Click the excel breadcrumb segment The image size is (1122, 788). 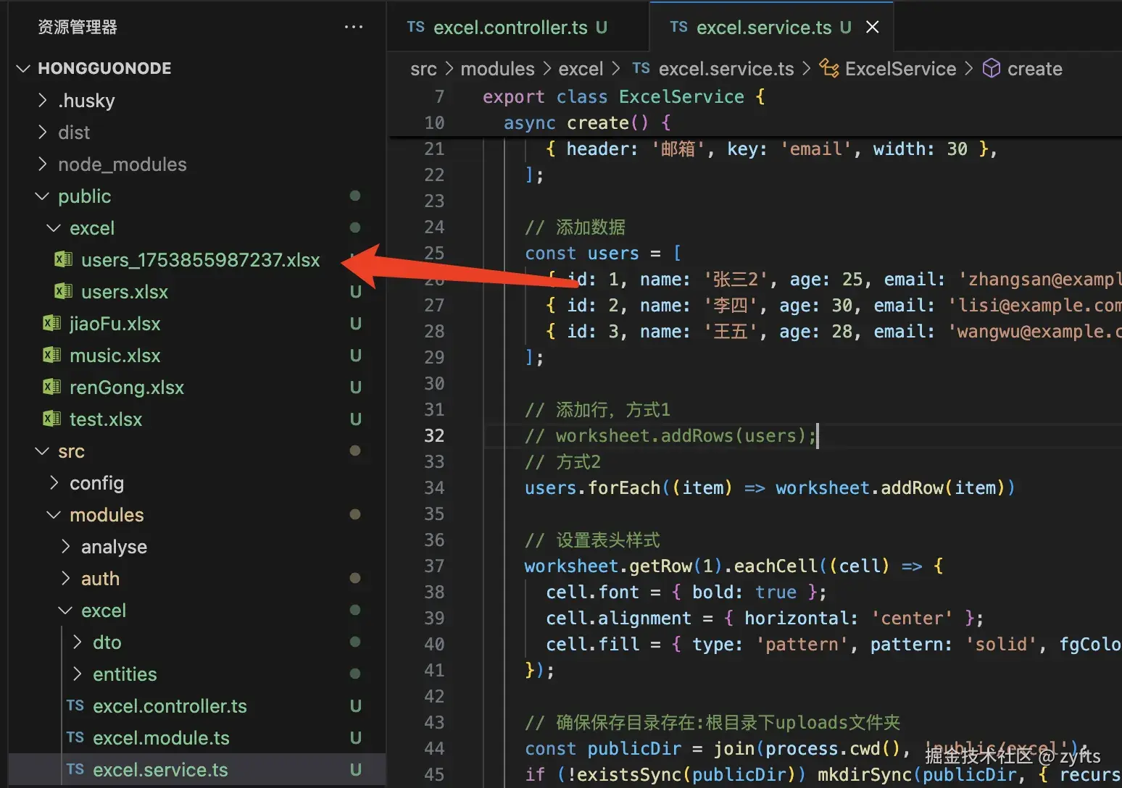coord(581,69)
